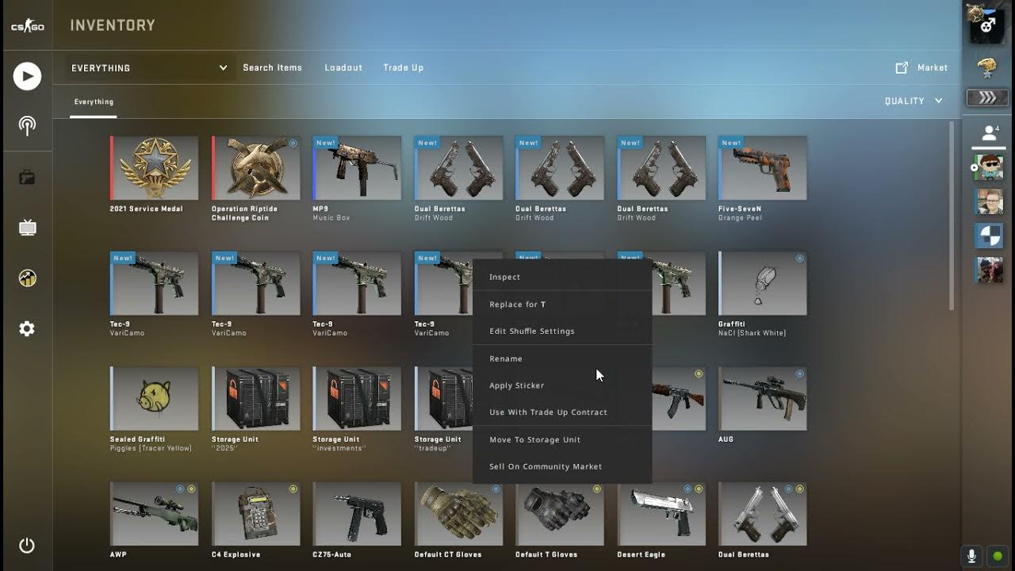
Task: Select the CZ75-Auto item
Action: 358,514
